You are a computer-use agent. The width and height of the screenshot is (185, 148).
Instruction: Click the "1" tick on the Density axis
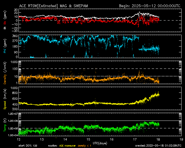point(17,83)
